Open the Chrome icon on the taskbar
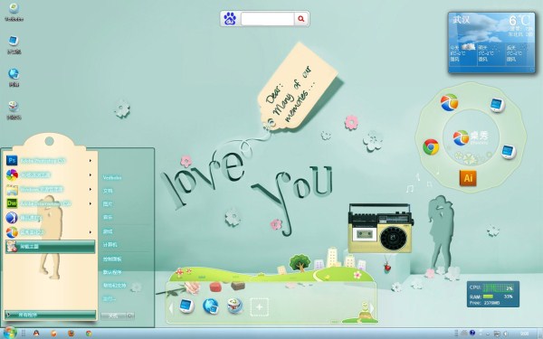The image size is (543, 339). coord(89,334)
